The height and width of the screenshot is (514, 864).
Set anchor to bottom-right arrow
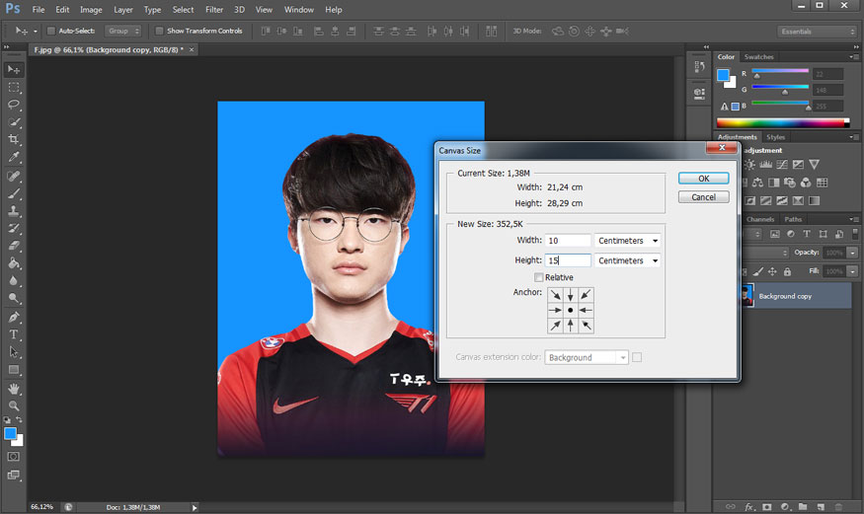coord(586,326)
